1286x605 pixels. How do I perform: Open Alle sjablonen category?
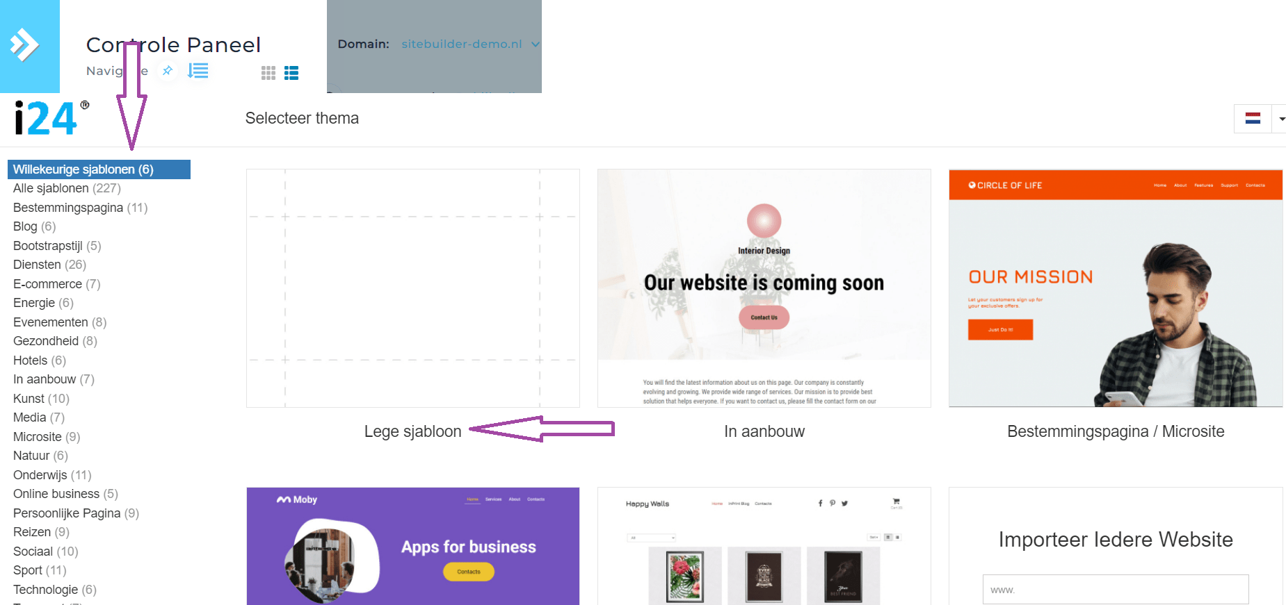(67, 188)
